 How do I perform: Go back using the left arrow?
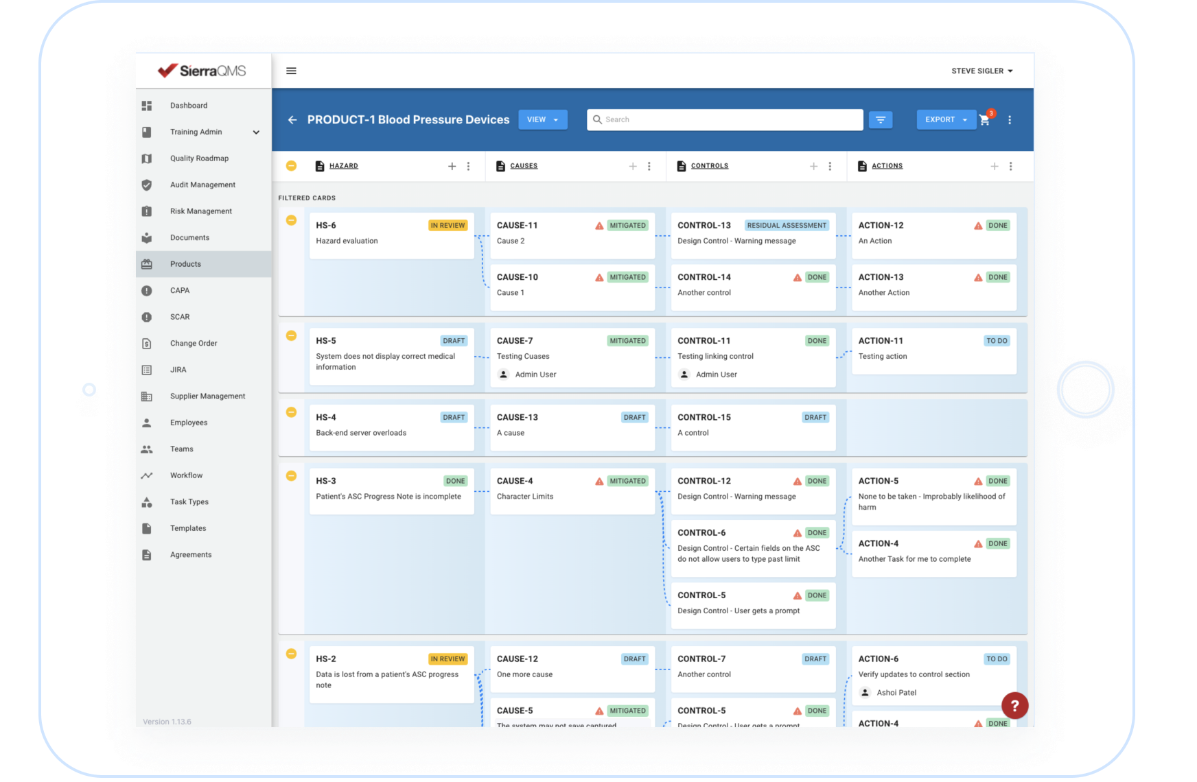(x=292, y=119)
